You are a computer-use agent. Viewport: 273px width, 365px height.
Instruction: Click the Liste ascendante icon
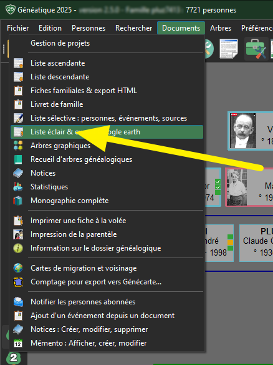(18, 63)
